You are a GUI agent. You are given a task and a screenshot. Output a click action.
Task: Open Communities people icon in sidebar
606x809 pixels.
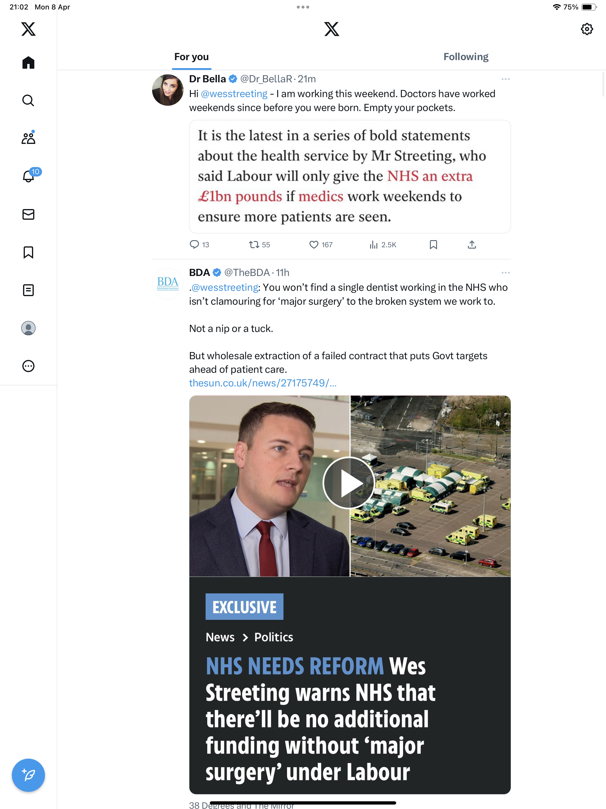28,137
